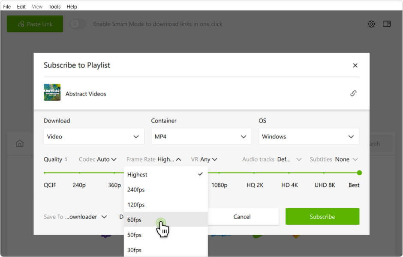Select the Highest frame rate option
Screen dimensions: 403x257
tap(137, 174)
